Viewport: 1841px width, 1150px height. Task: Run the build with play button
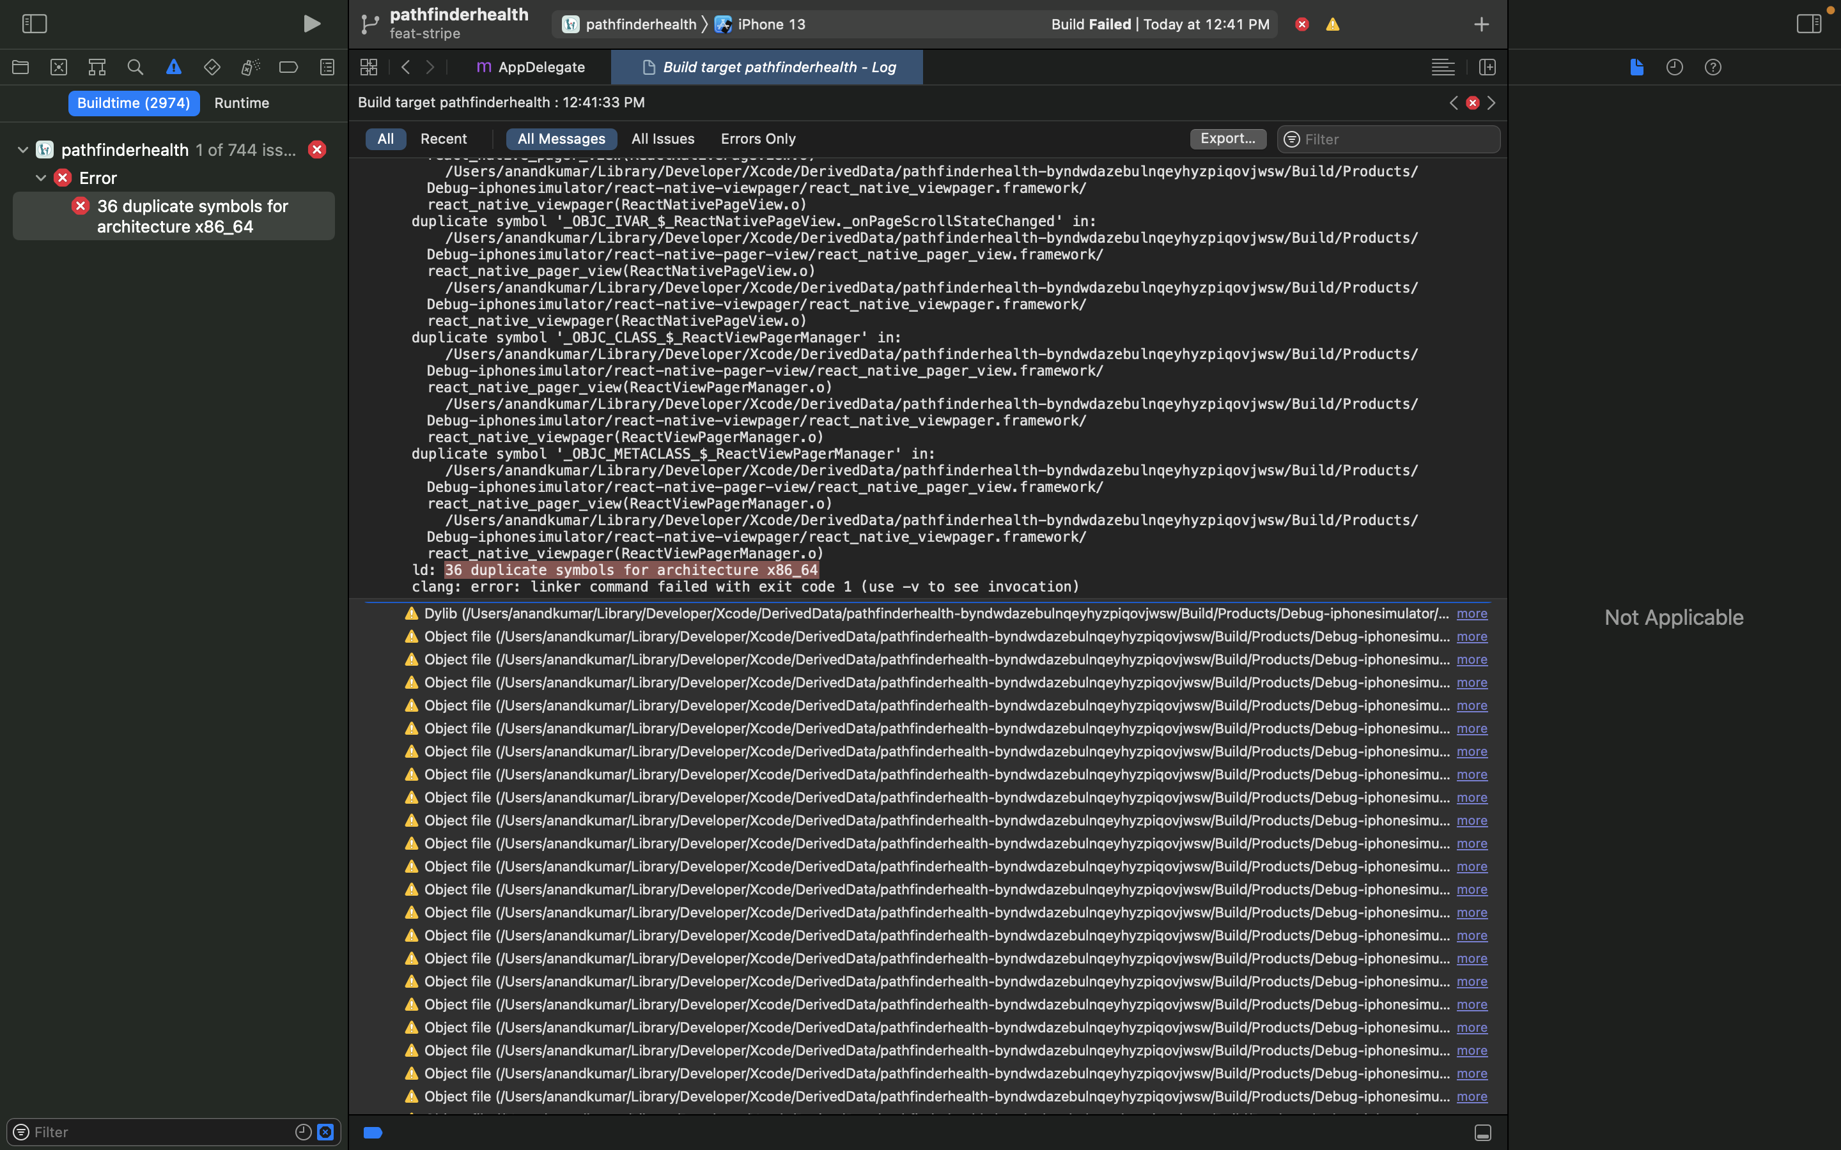click(311, 24)
